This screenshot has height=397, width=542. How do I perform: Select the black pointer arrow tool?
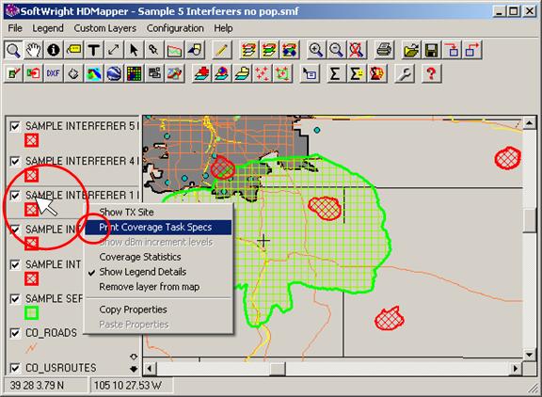134,50
